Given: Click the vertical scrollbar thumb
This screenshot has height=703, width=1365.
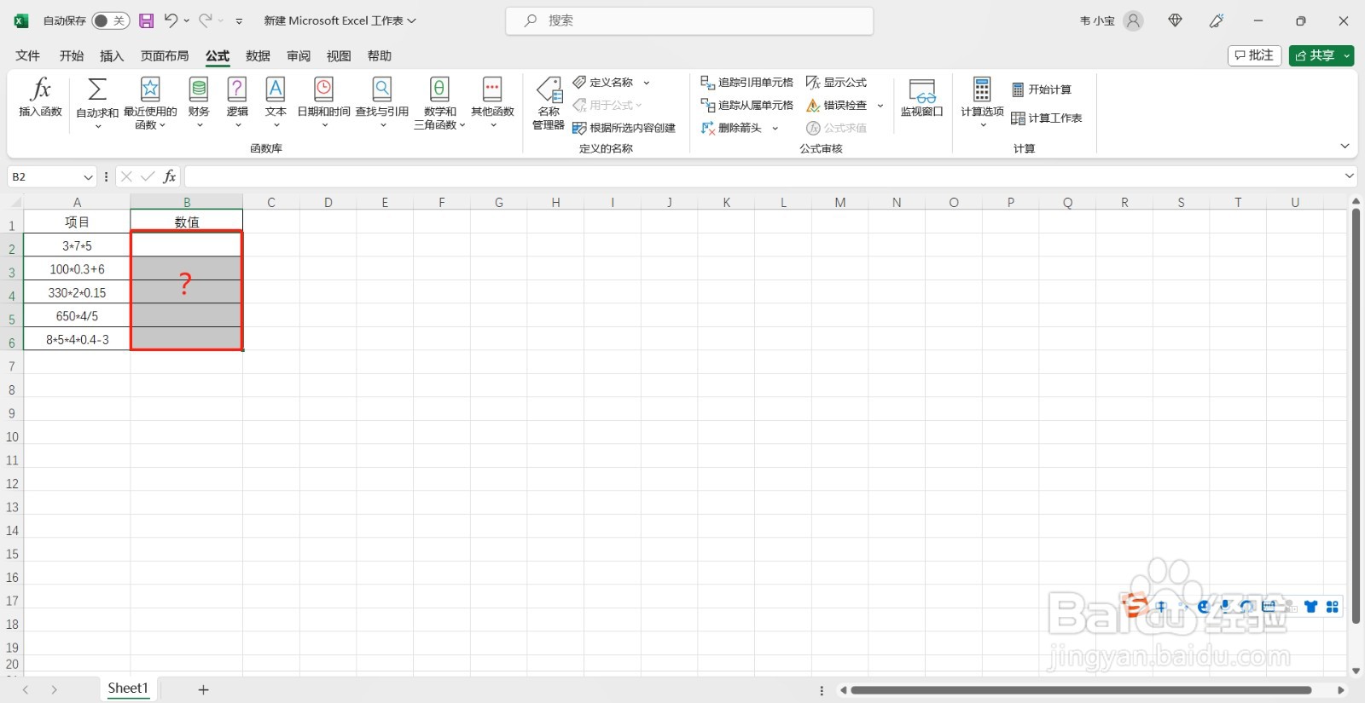Looking at the screenshot, I should click(1356, 418).
